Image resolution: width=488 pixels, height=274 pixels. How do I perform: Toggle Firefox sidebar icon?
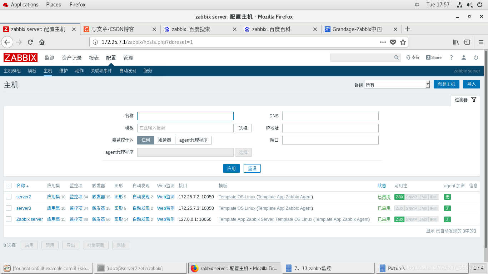click(x=467, y=42)
